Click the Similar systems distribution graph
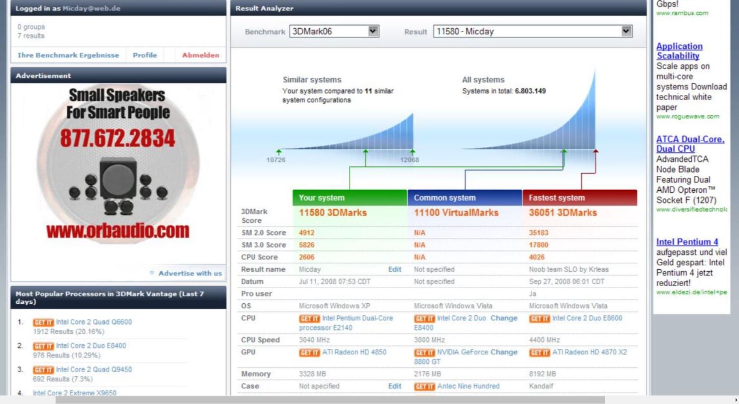 [347, 131]
